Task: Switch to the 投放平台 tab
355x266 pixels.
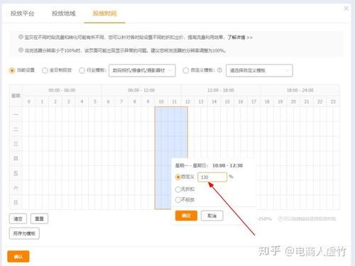Action: tap(22, 13)
